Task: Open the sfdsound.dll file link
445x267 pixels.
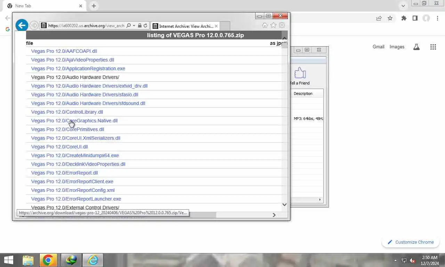Action: 88,103
